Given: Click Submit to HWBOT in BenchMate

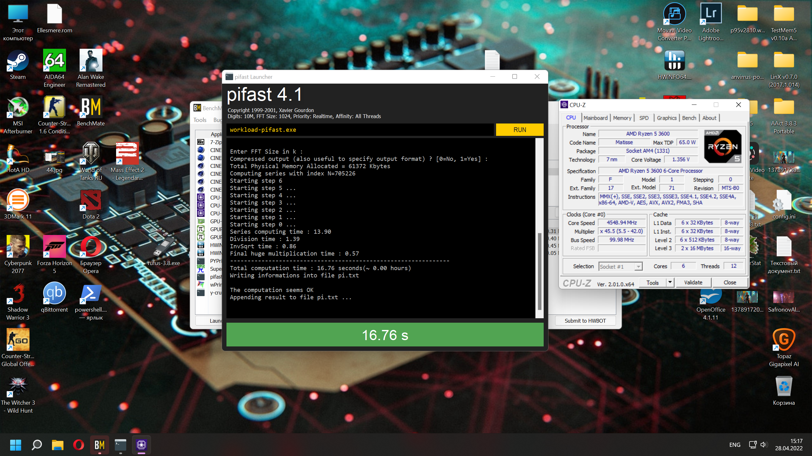Looking at the screenshot, I should click(585, 321).
